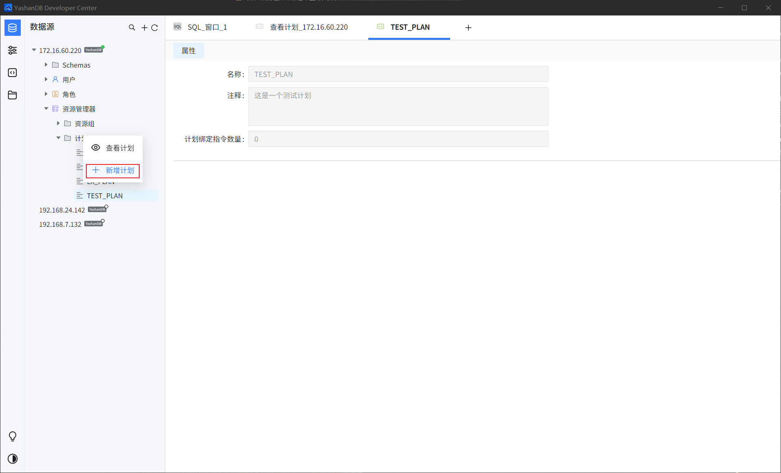Toggle the dark/light theme icon

(x=12, y=459)
